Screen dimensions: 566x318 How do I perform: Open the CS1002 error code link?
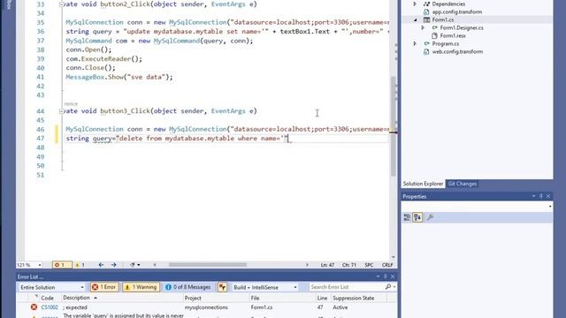coord(50,307)
